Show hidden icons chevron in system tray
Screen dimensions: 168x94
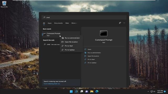tap(148, 92)
